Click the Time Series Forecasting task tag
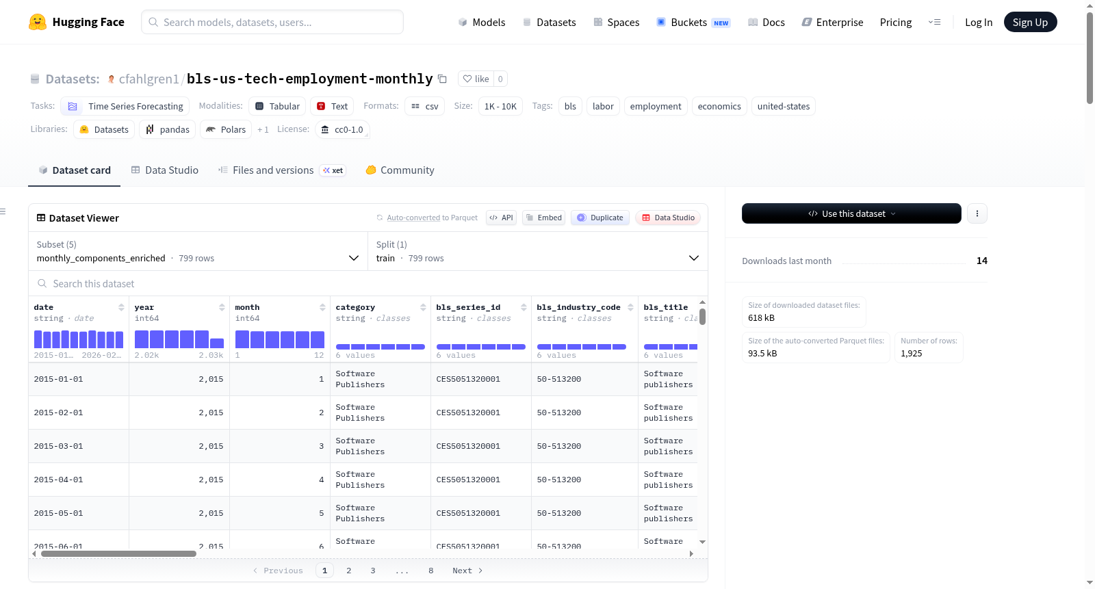Screen dimensions: 1095x589 (x=125, y=106)
